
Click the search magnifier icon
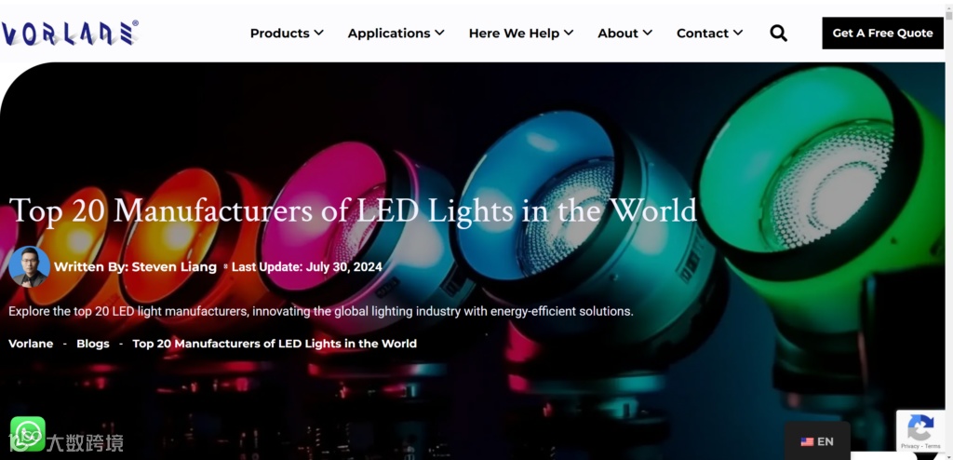click(779, 33)
